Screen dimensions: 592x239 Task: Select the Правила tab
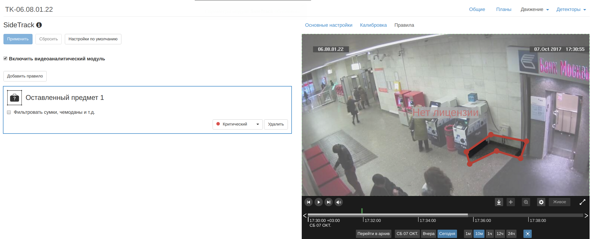click(x=404, y=25)
